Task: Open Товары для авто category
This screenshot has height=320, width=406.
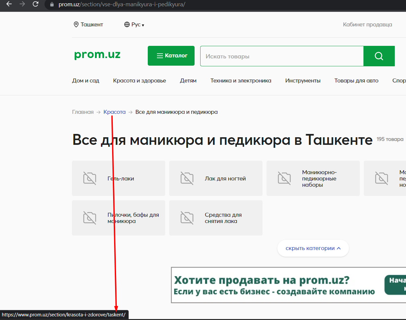Action: click(x=357, y=80)
